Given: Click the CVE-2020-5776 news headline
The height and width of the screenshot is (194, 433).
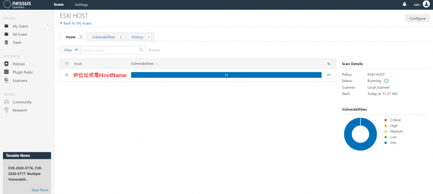Looking at the screenshot, I should (x=25, y=174).
